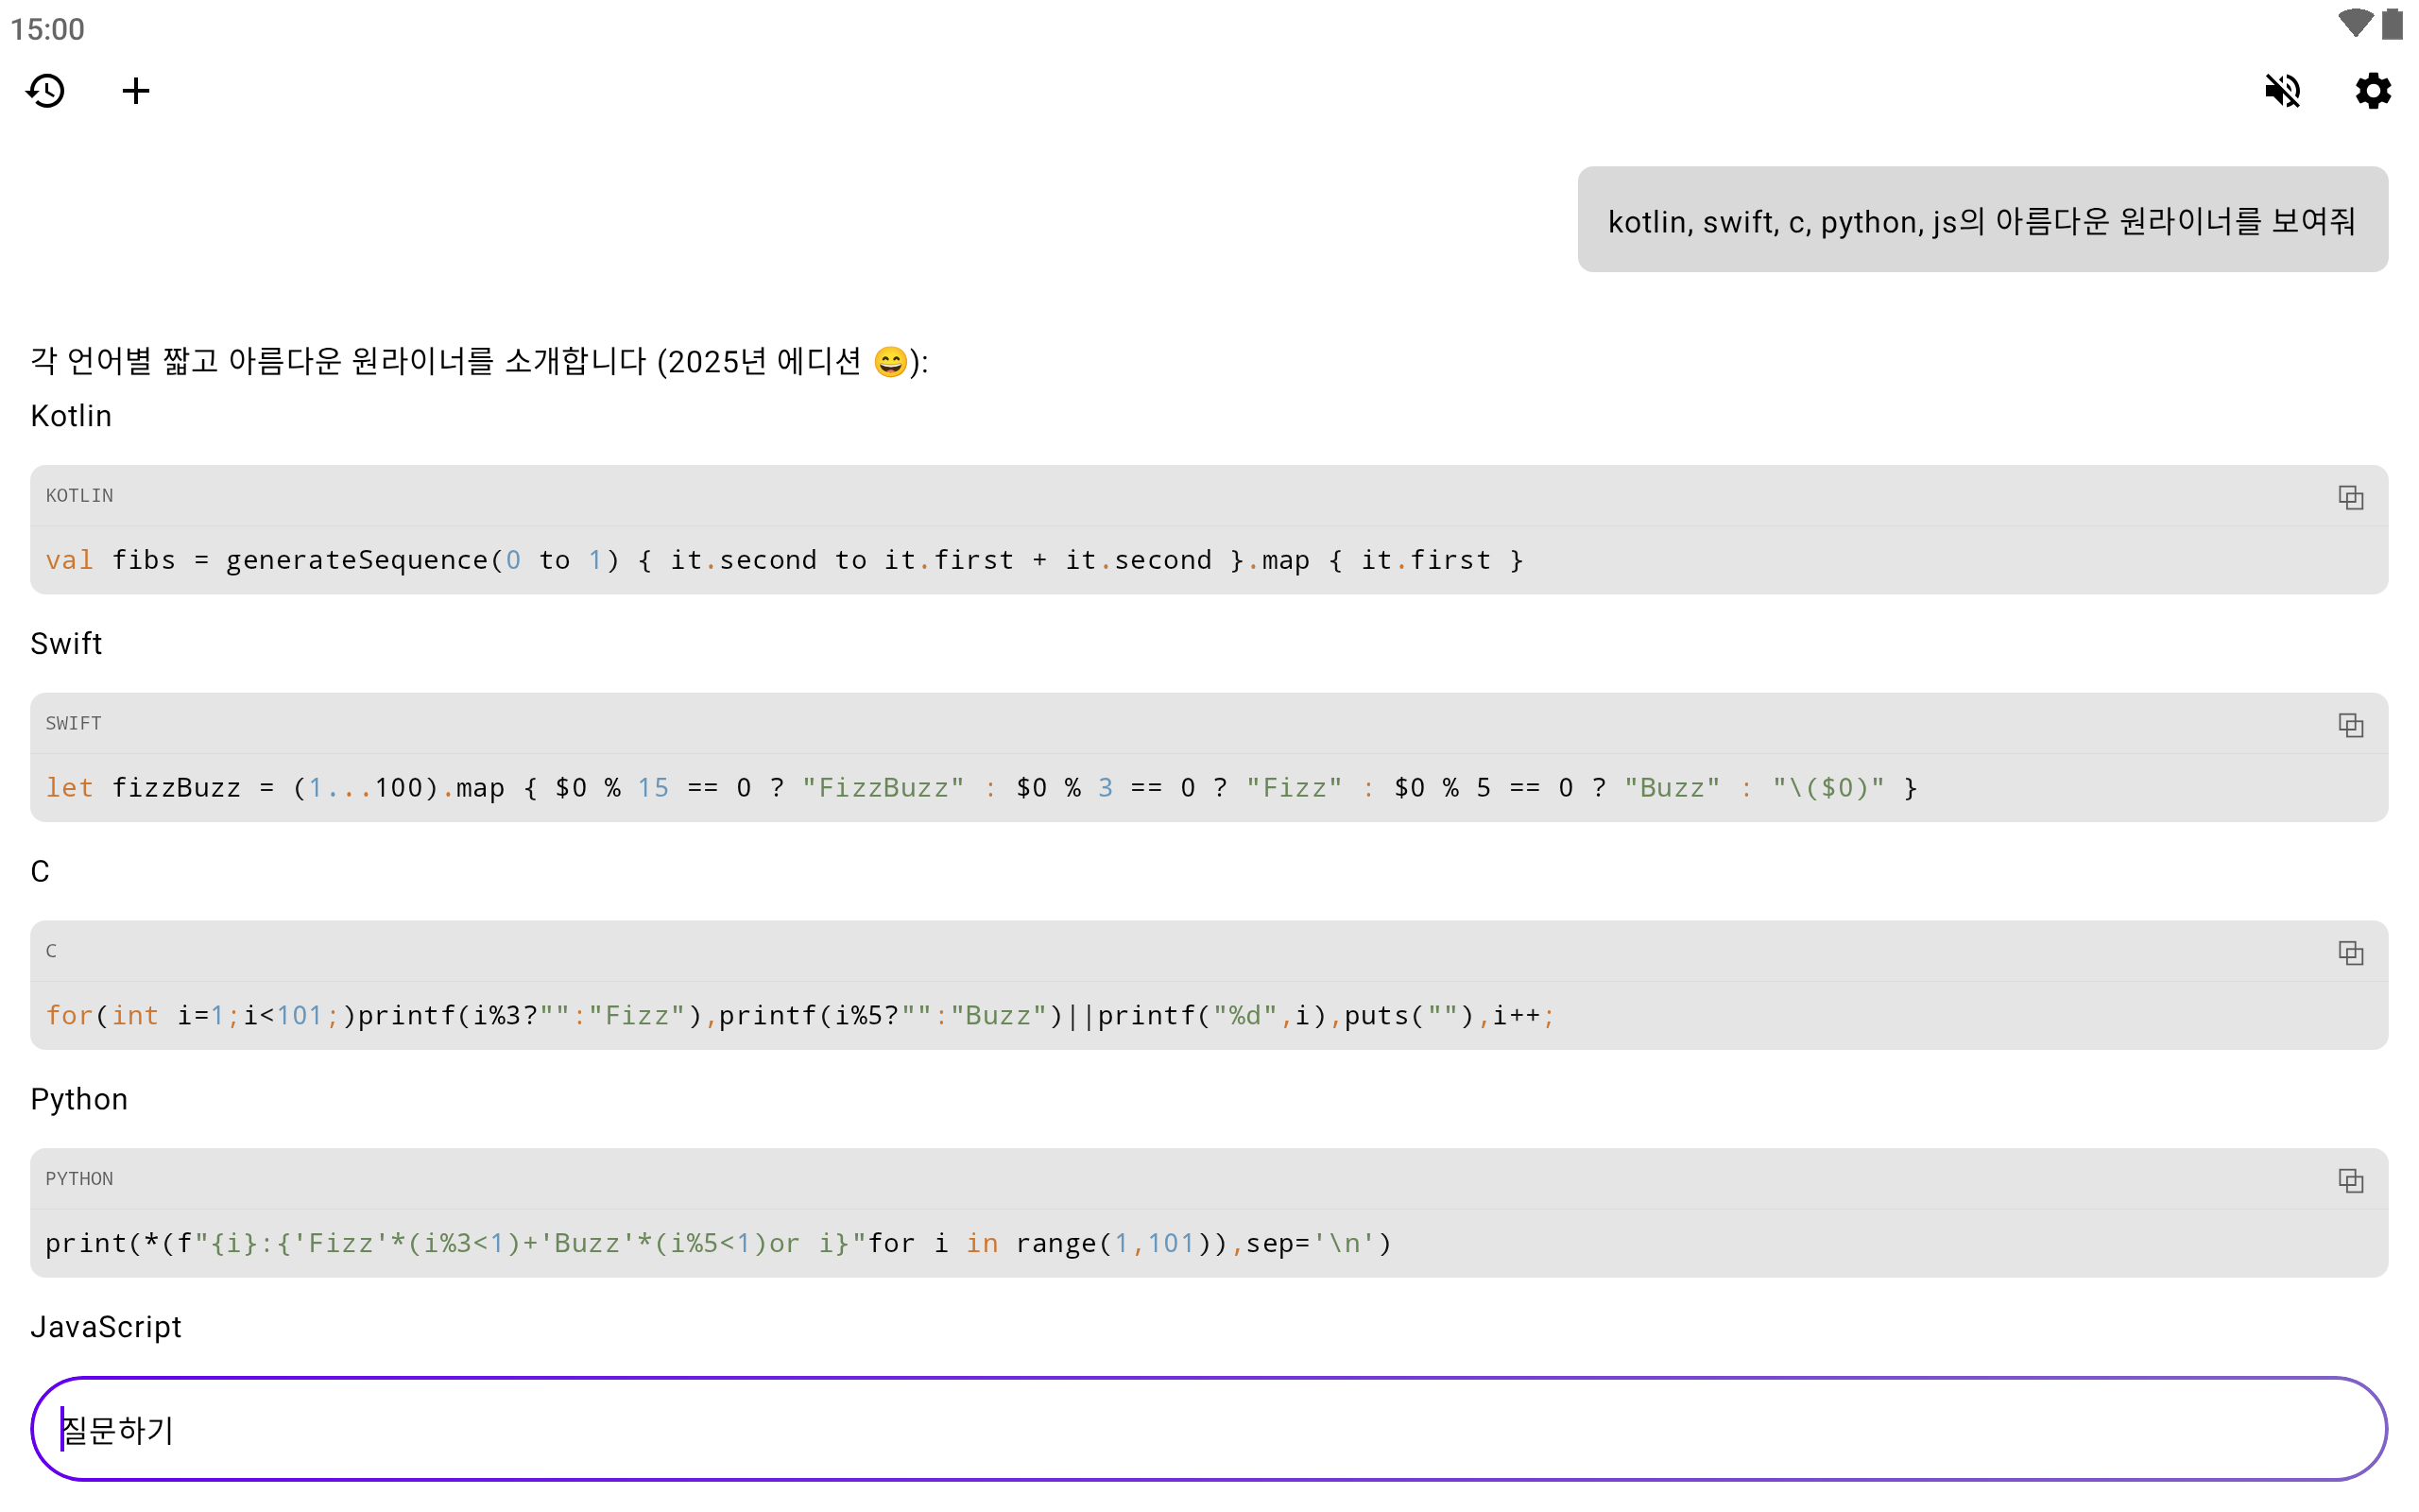
Task: Click the Swift fizzBuzz code line
Action: coord(980,788)
